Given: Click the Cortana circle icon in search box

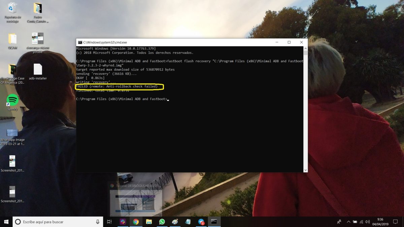Looking at the screenshot, I should [18, 222].
